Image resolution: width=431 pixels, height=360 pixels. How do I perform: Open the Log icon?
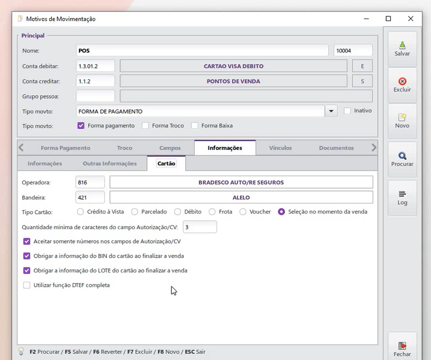(402, 194)
